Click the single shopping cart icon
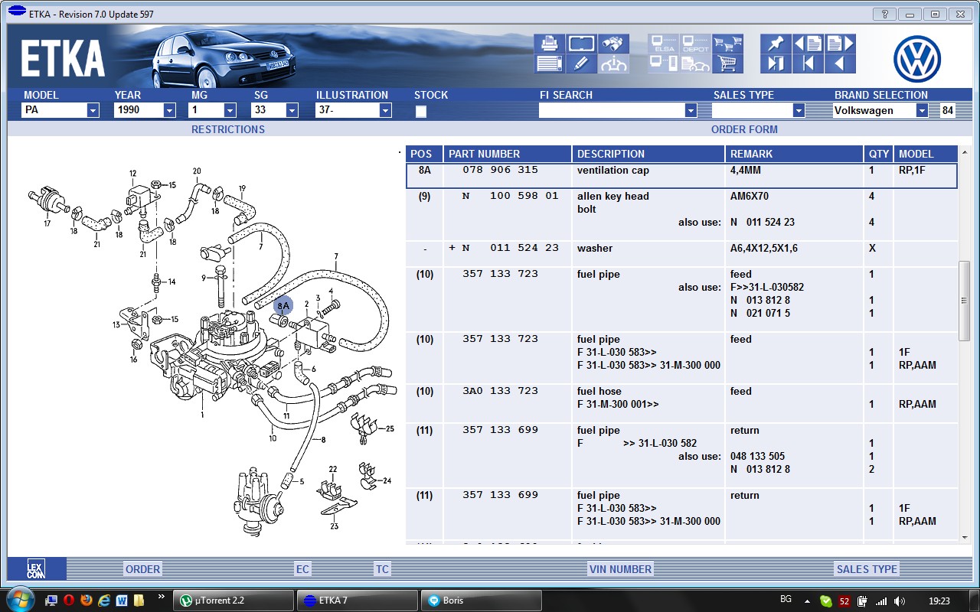The image size is (980, 612). 727,63
